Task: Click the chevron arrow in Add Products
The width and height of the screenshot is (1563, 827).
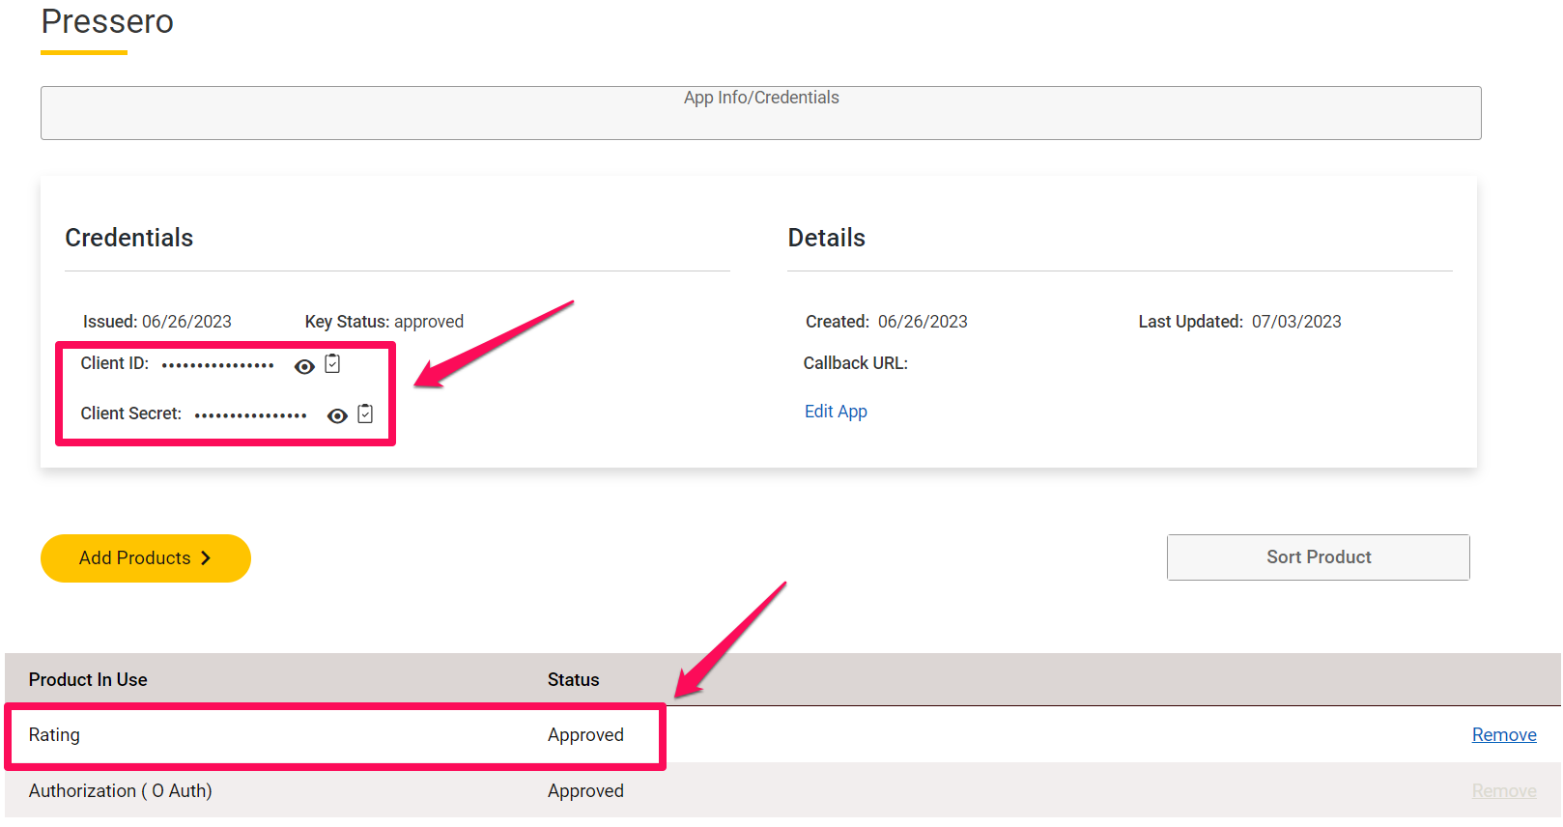Action: point(205,558)
